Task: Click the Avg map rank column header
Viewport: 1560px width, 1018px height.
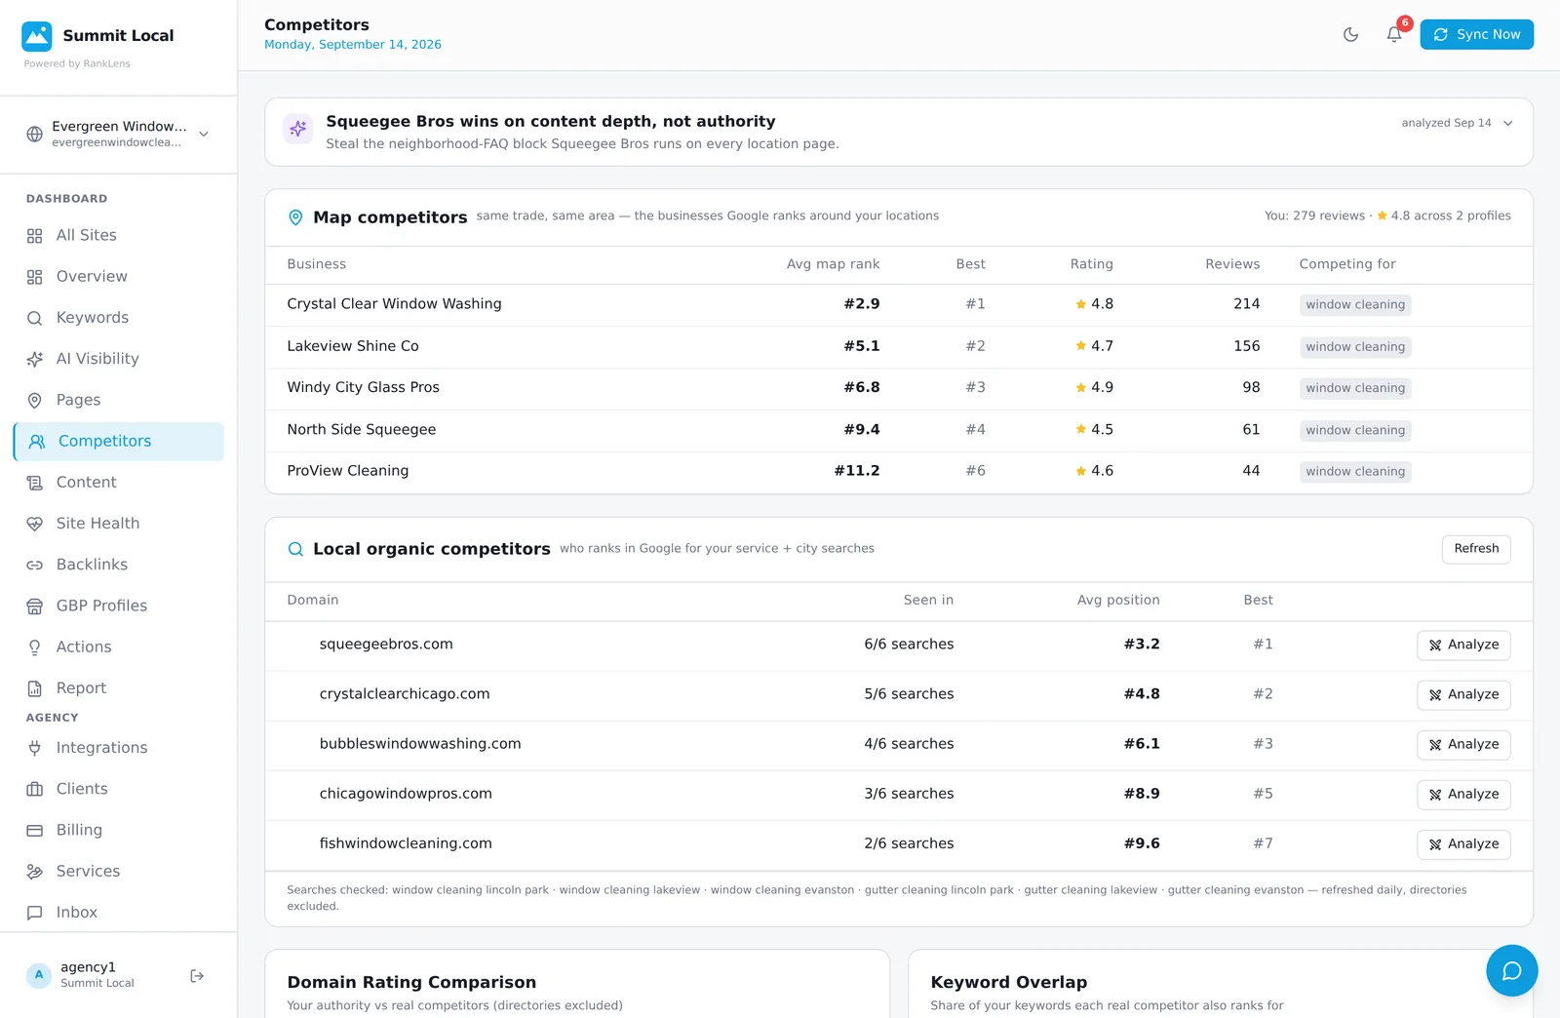Action: (833, 264)
